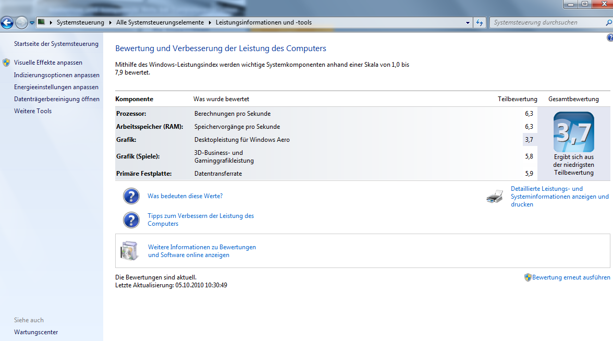Minimize the window
Viewport: 613px width, 341px height.
point(571,4)
